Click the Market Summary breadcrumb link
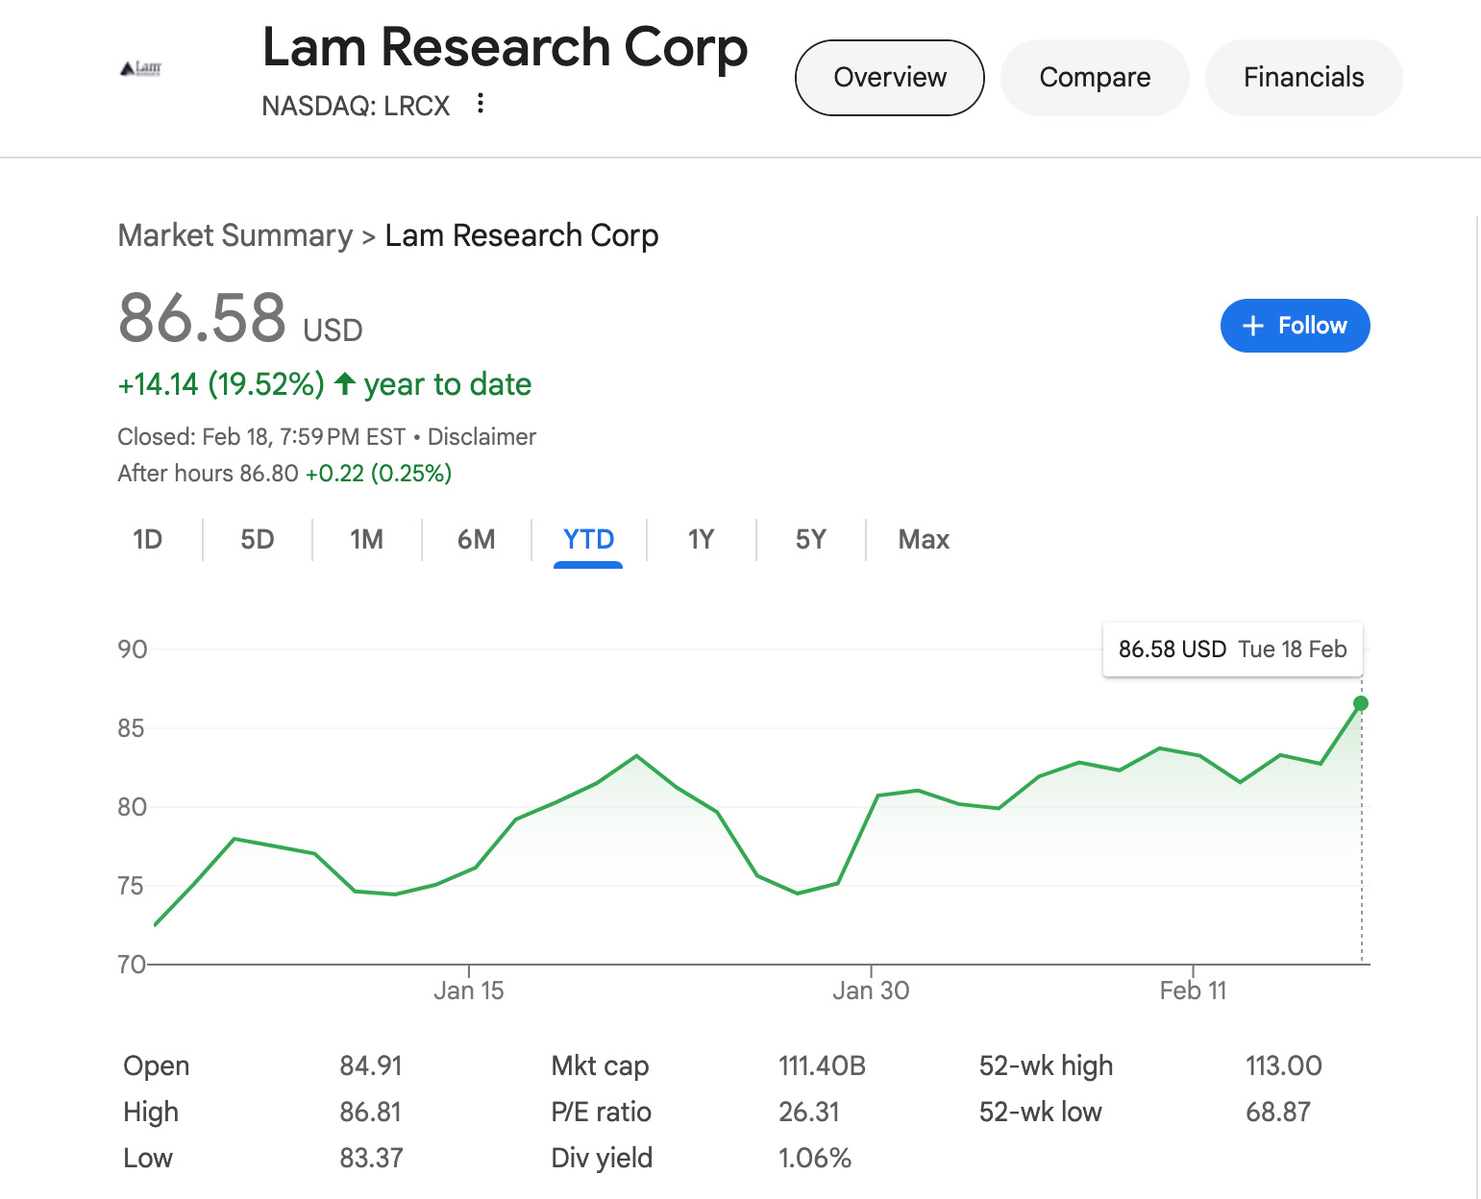The width and height of the screenshot is (1481, 1199). pos(235,235)
